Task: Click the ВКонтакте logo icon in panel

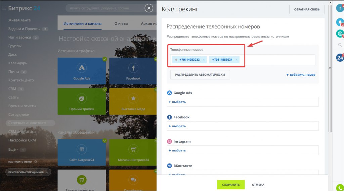Action: (x=169, y=166)
